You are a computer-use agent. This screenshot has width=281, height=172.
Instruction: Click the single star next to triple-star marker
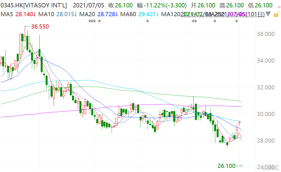click(99, 21)
